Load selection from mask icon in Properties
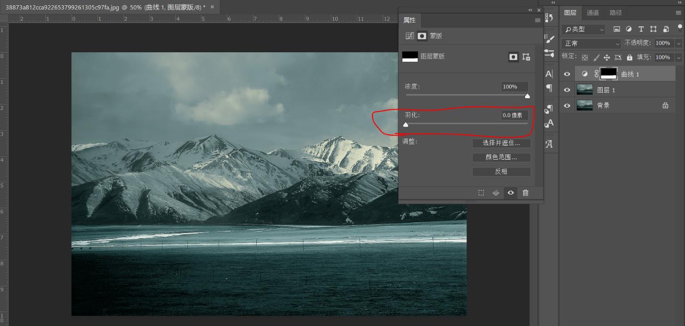 point(481,193)
